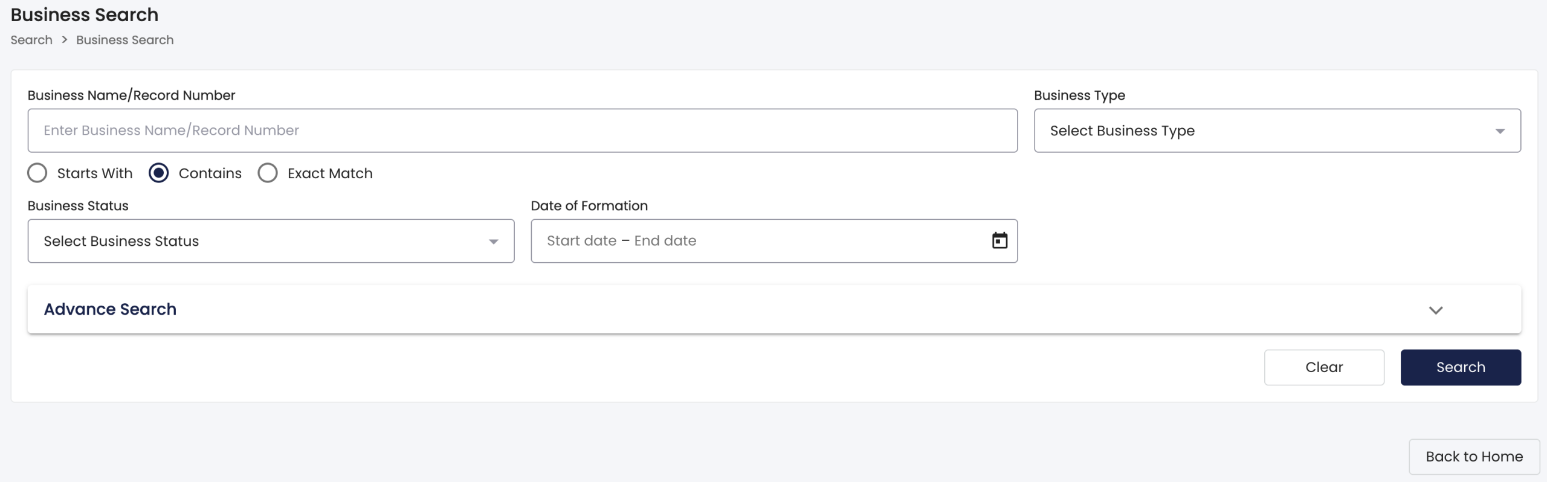Click the End date placeholder text
Image resolution: width=1547 pixels, height=482 pixels.
pyautogui.click(x=665, y=241)
